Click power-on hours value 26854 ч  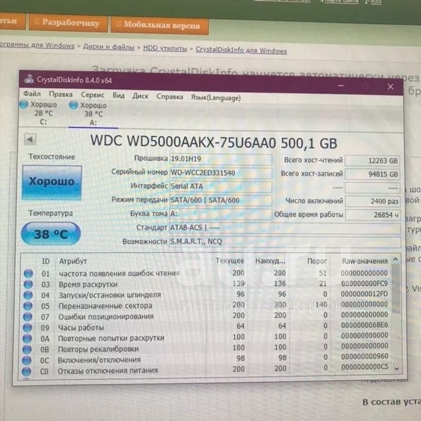pyautogui.click(x=373, y=215)
